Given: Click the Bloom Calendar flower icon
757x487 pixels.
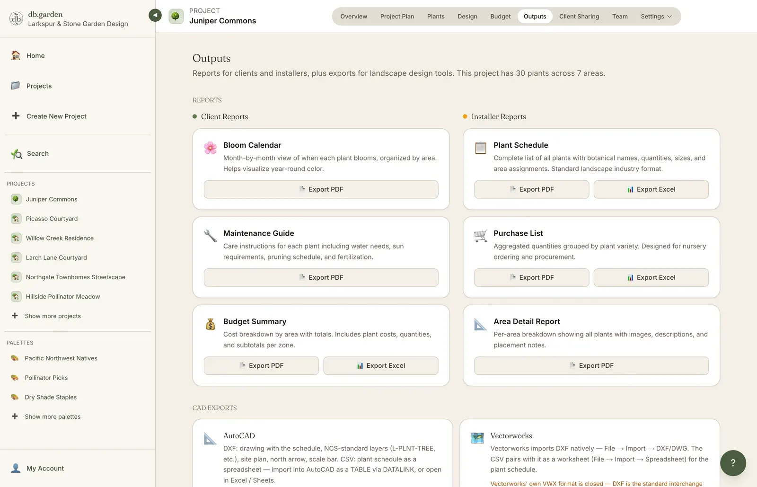Looking at the screenshot, I should pyautogui.click(x=210, y=148).
